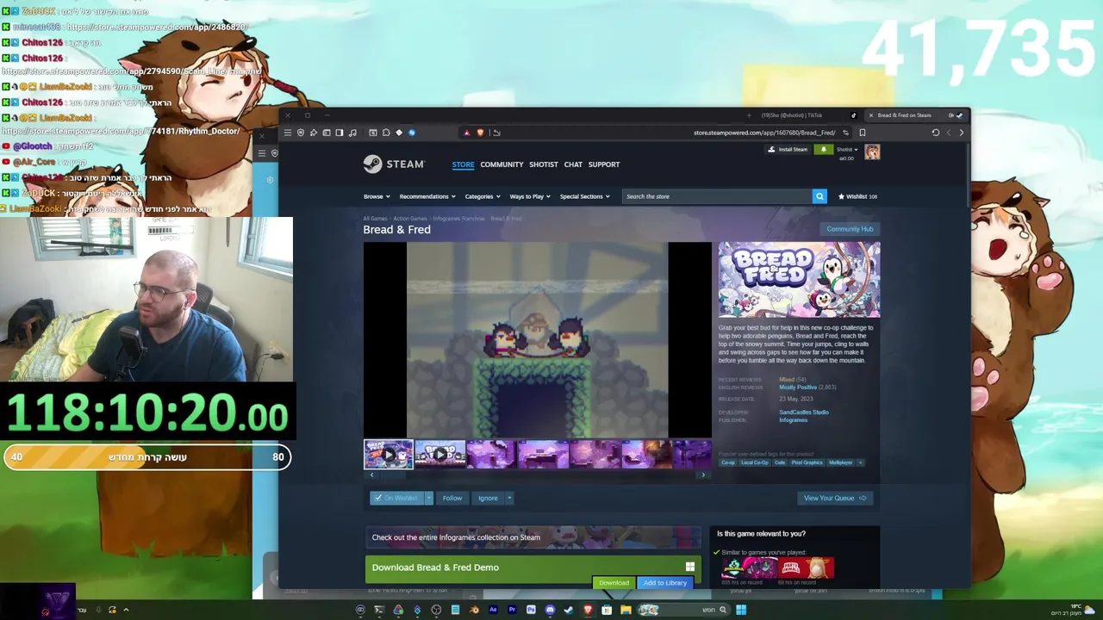
Task: Open Shotist account dropdown
Action: tap(846, 150)
